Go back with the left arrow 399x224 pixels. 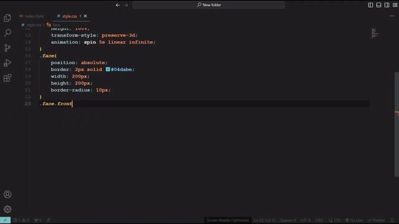[118, 5]
